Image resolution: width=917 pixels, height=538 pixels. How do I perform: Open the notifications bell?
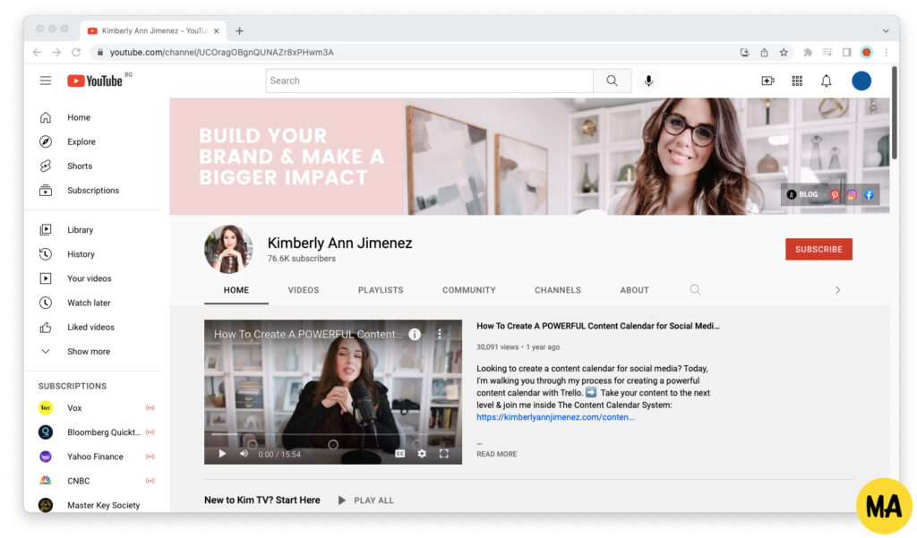pyautogui.click(x=826, y=81)
